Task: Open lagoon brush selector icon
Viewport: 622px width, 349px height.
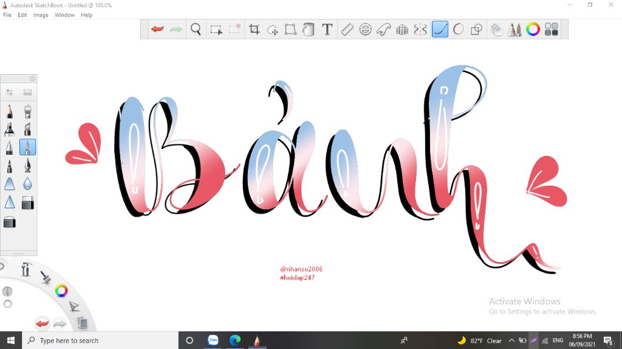Action: point(46,277)
